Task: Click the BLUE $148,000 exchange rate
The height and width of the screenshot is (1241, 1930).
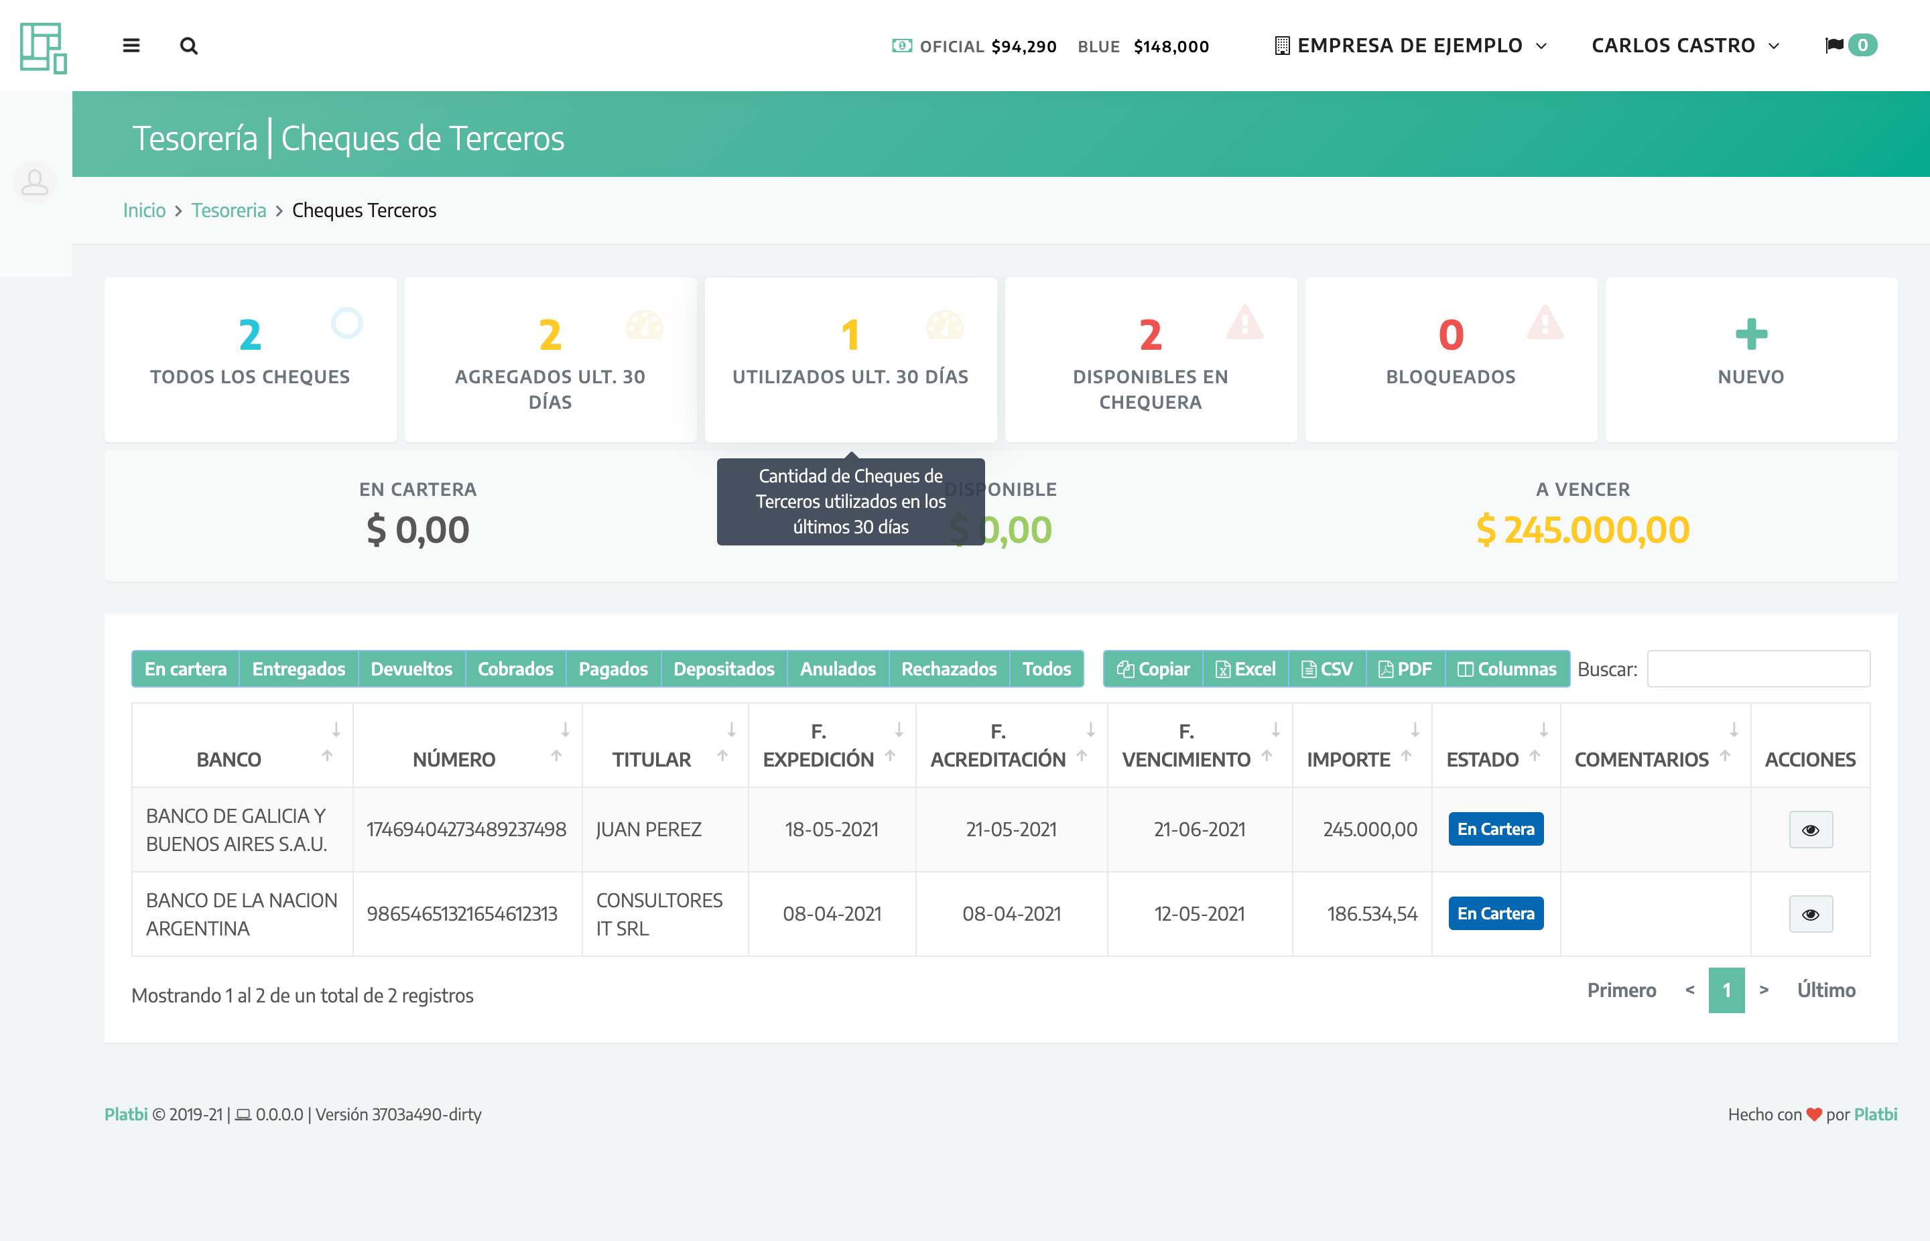Action: coord(1143,47)
